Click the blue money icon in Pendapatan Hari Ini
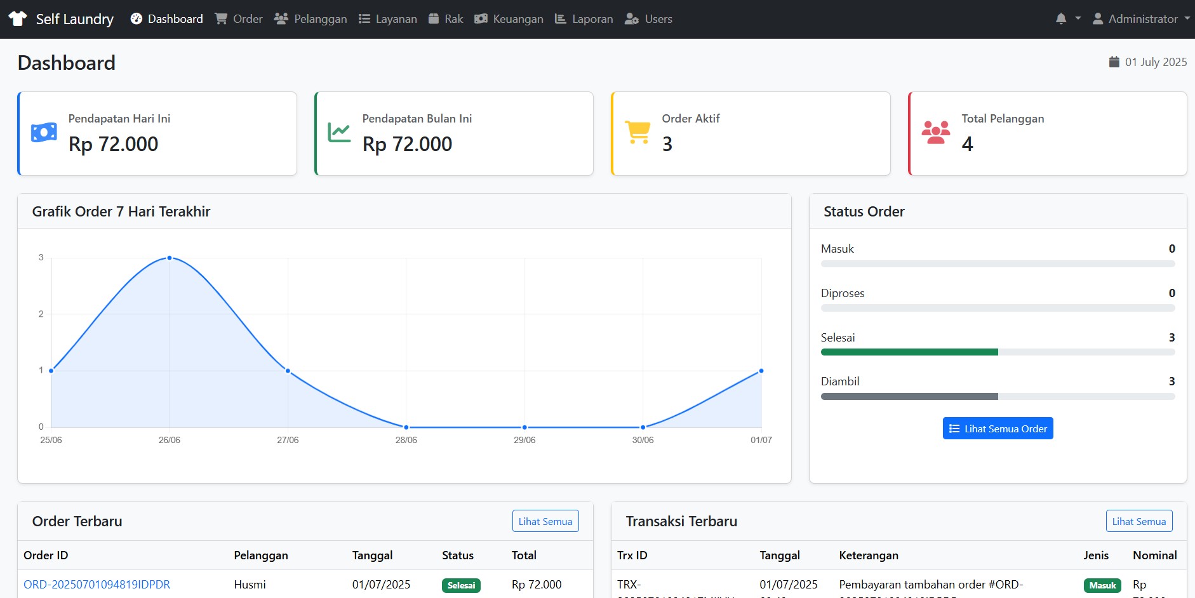This screenshot has height=598, width=1195. click(44, 132)
